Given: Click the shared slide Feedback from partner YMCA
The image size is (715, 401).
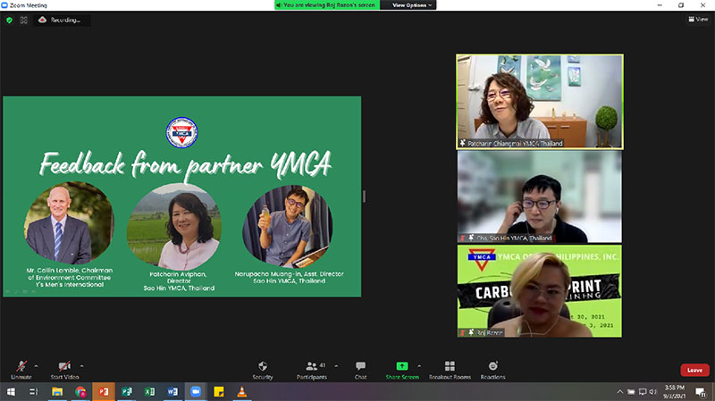Looking at the screenshot, I should click(182, 196).
